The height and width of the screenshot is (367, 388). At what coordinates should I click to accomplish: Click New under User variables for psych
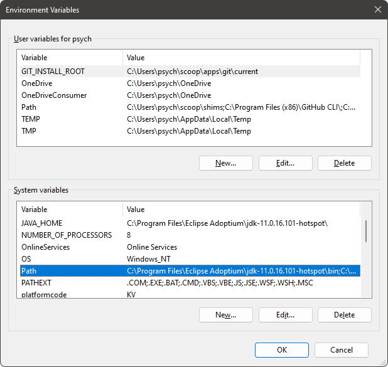[x=225, y=163]
